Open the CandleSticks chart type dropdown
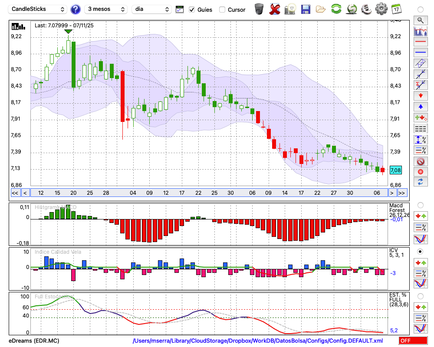 tap(38, 9)
